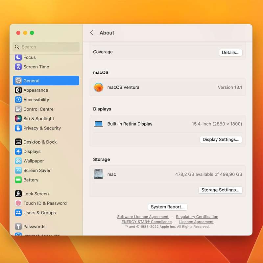
Task: Select Accessibility in the sidebar
Action: [x=46, y=100]
